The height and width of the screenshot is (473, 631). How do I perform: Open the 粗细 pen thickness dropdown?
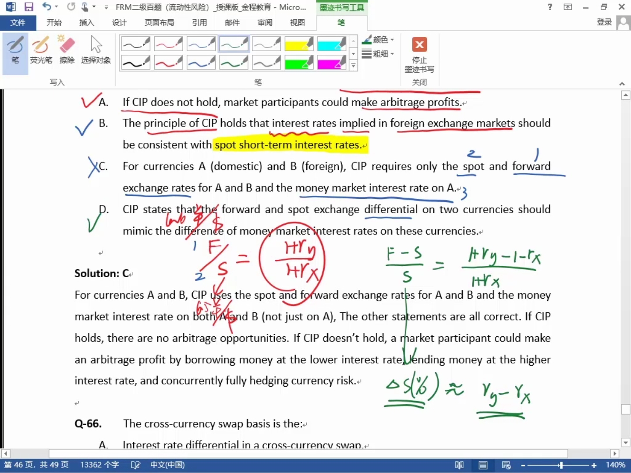[379, 54]
